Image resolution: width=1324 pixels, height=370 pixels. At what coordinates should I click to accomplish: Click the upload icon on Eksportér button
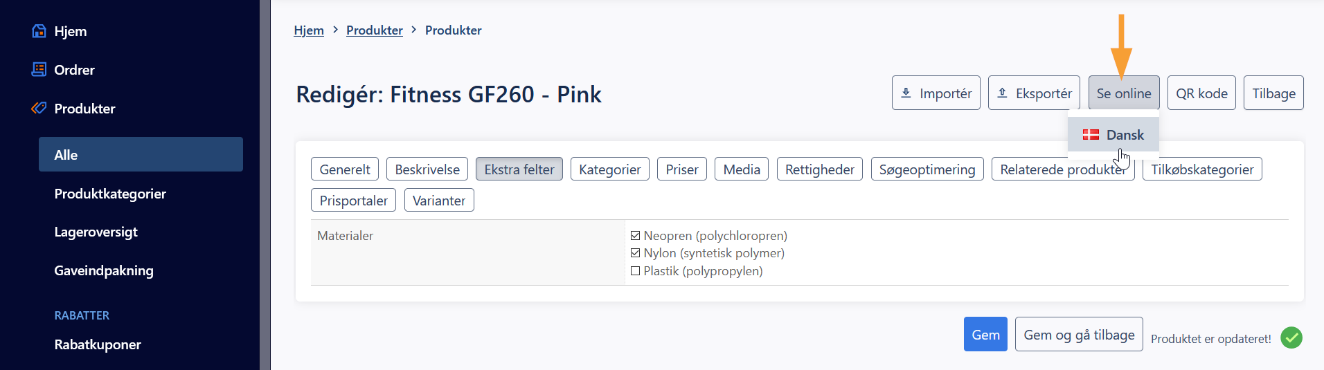[x=1002, y=93]
